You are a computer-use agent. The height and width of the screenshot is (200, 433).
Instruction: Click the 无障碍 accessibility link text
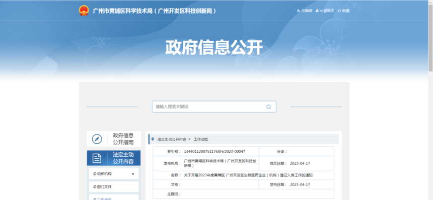pyautogui.click(x=306, y=11)
